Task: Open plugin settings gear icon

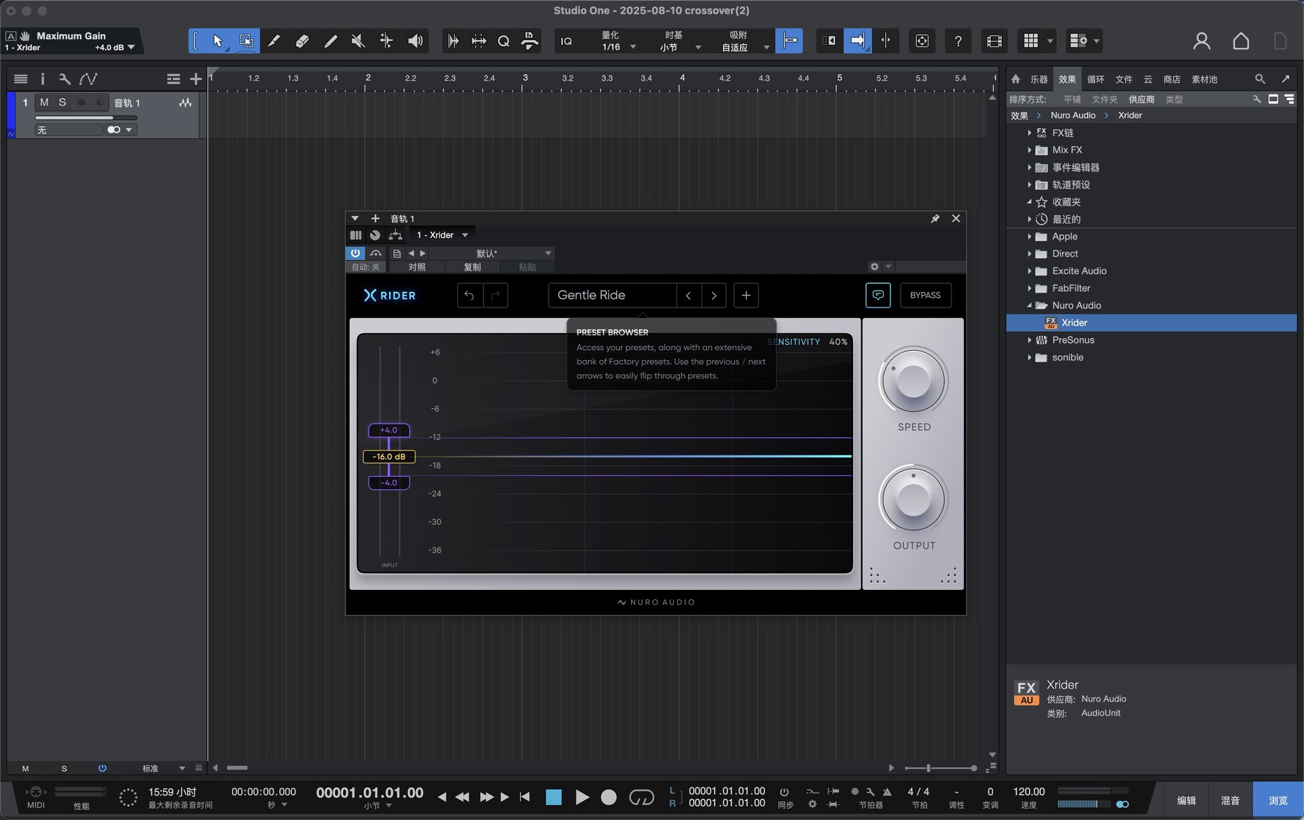Action: (875, 267)
